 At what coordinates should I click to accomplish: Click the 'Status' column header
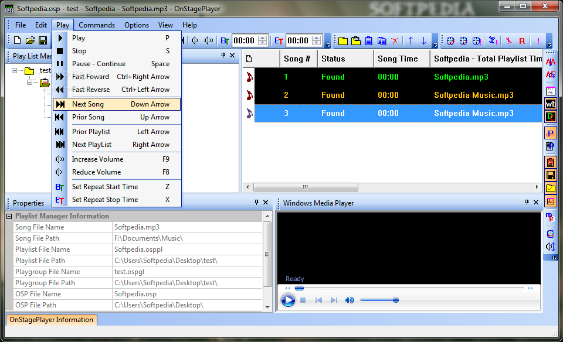[x=345, y=59]
